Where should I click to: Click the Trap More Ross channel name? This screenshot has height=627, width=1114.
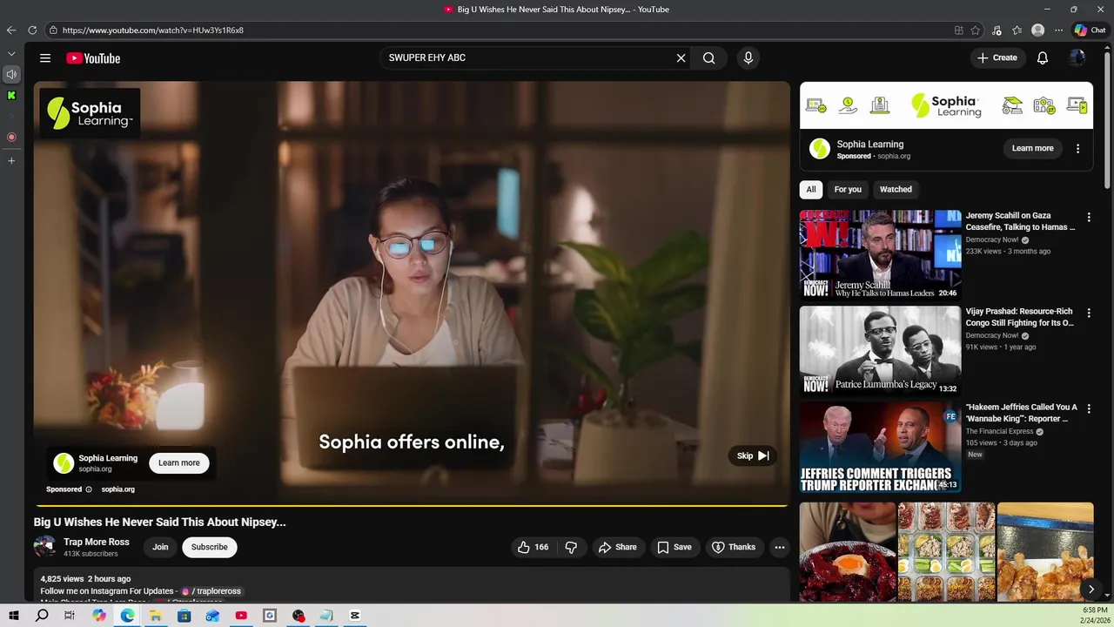pos(97,542)
